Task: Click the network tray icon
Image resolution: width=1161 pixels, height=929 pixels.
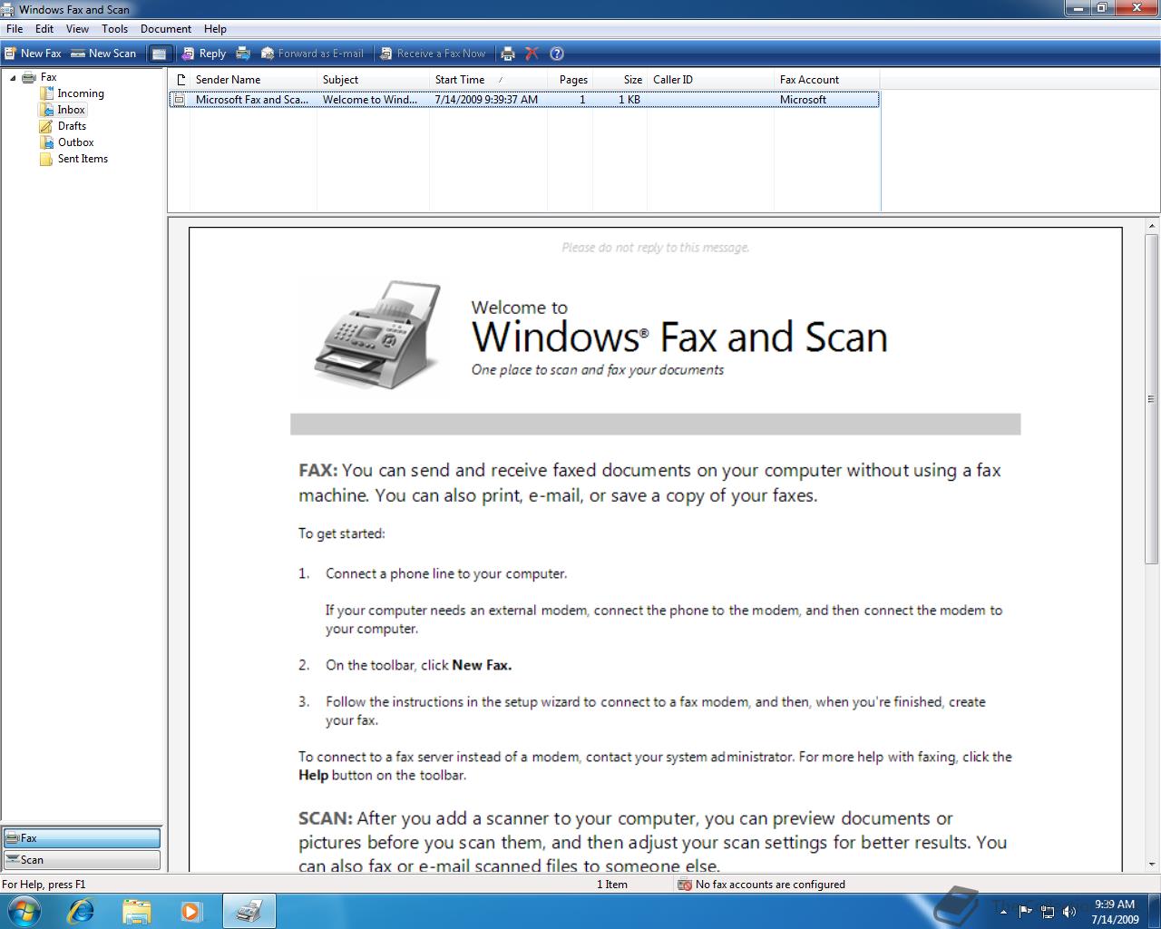Action: pyautogui.click(x=1048, y=912)
